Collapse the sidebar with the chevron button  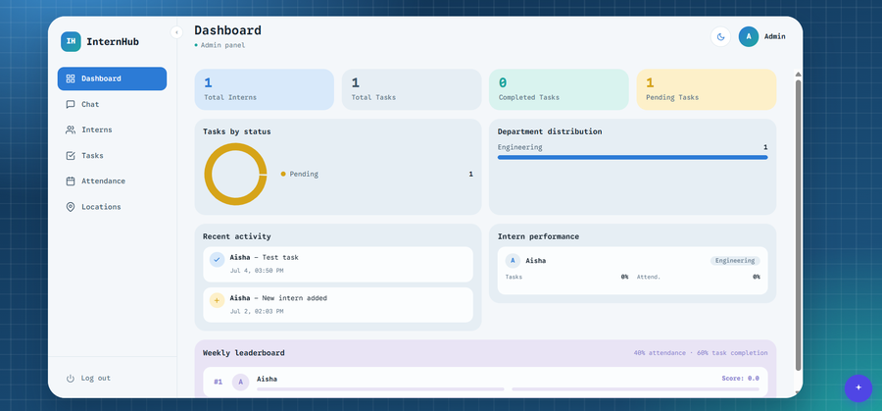point(176,32)
